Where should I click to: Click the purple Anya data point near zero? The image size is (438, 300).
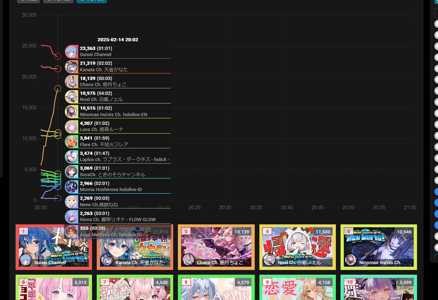[x=58, y=198]
